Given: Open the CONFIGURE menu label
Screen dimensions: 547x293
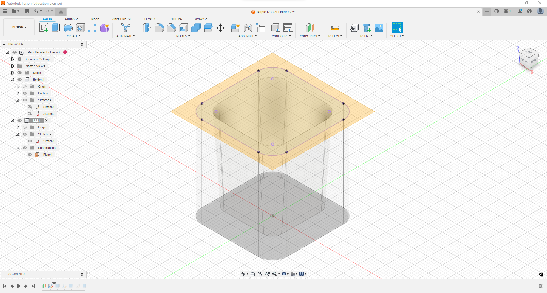Looking at the screenshot, I should (281, 36).
